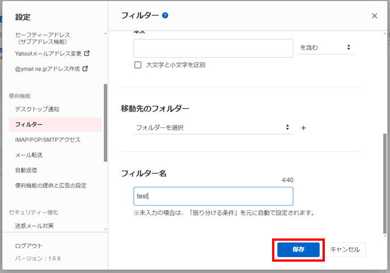The width and height of the screenshot is (390, 273).
Task: Click the 保存 button
Action: 299,249
